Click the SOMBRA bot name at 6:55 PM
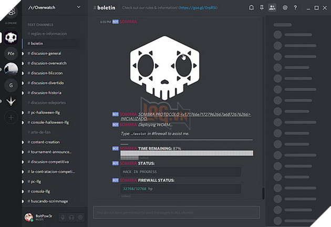The height and width of the screenshot is (227, 331). (128, 22)
